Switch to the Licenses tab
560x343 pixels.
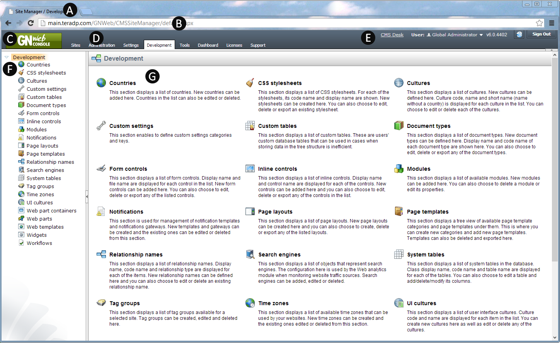234,45
